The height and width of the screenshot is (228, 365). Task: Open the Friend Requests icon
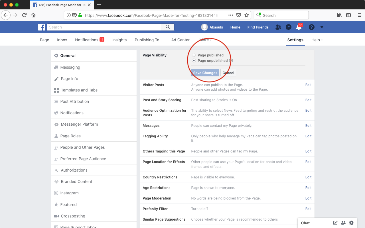click(x=278, y=27)
